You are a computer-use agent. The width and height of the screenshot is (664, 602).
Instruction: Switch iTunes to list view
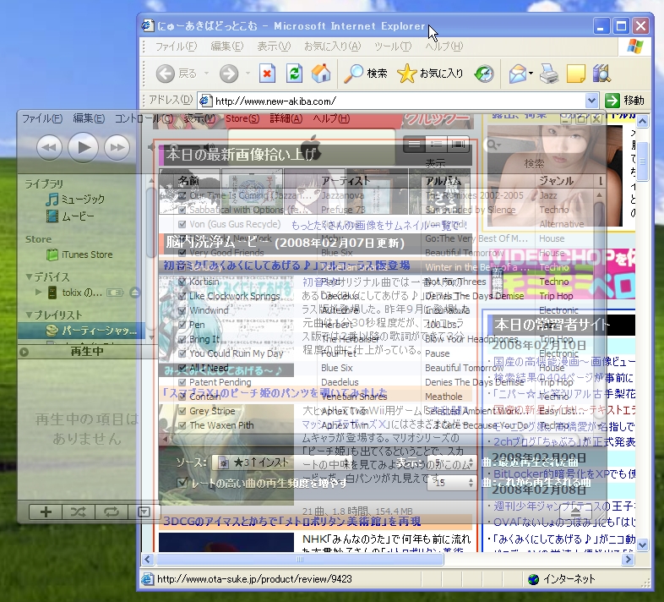coord(415,145)
